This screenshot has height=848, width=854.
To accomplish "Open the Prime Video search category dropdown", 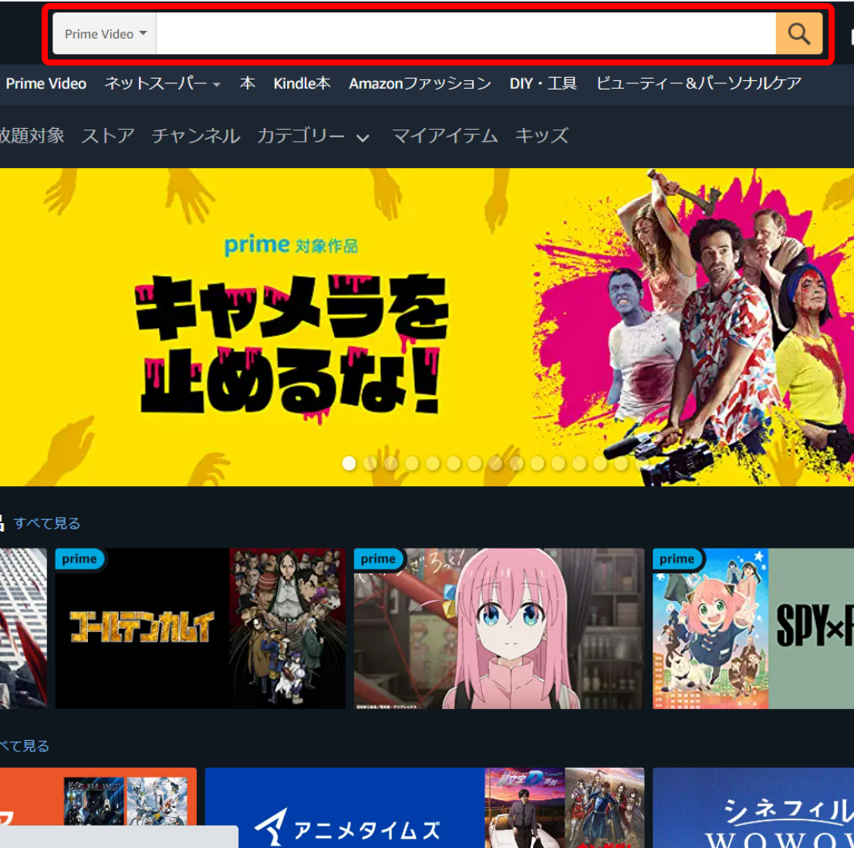I will point(105,34).
